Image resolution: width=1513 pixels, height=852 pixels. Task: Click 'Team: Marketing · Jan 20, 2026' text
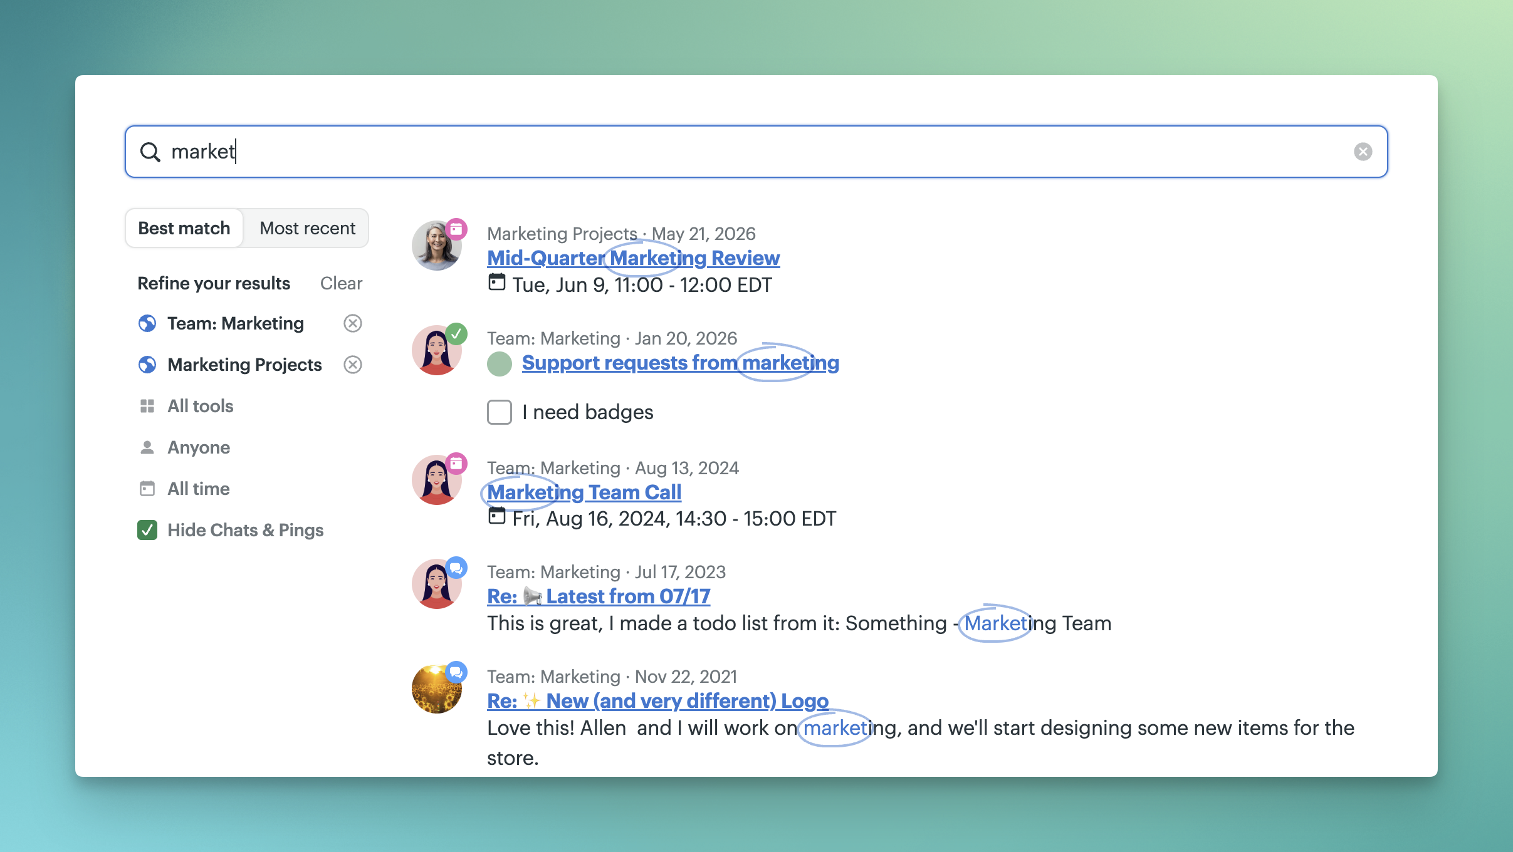tap(612, 338)
